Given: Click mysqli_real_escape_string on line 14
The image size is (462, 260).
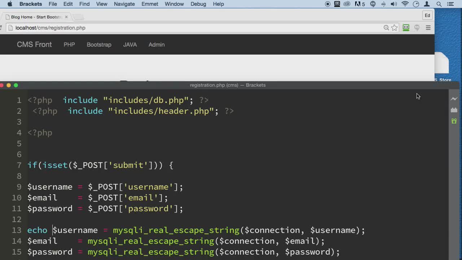Looking at the screenshot, I should pos(151,241).
